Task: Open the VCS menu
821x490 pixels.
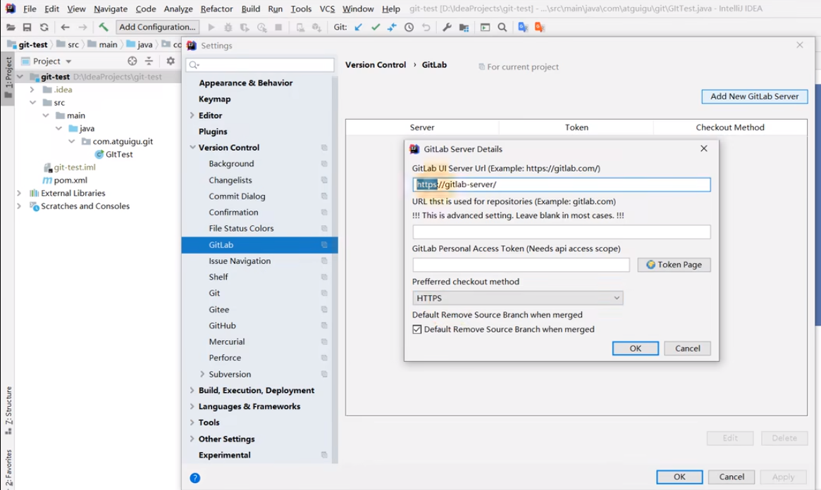Action: 327,9
